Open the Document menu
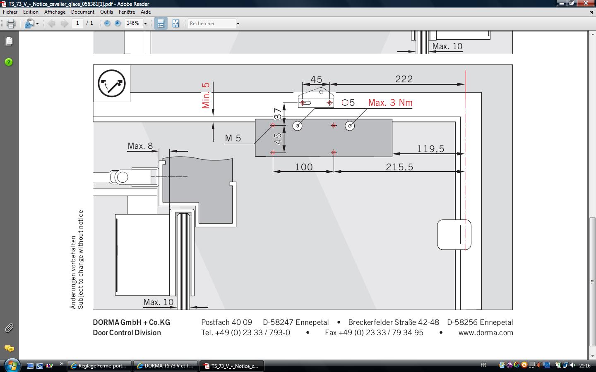The image size is (596, 372). point(83,12)
